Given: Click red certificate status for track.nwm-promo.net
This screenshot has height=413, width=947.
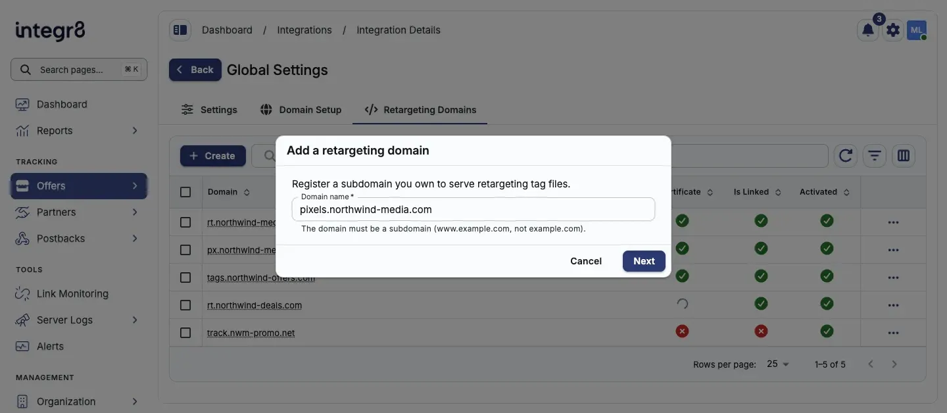Looking at the screenshot, I should (682, 331).
